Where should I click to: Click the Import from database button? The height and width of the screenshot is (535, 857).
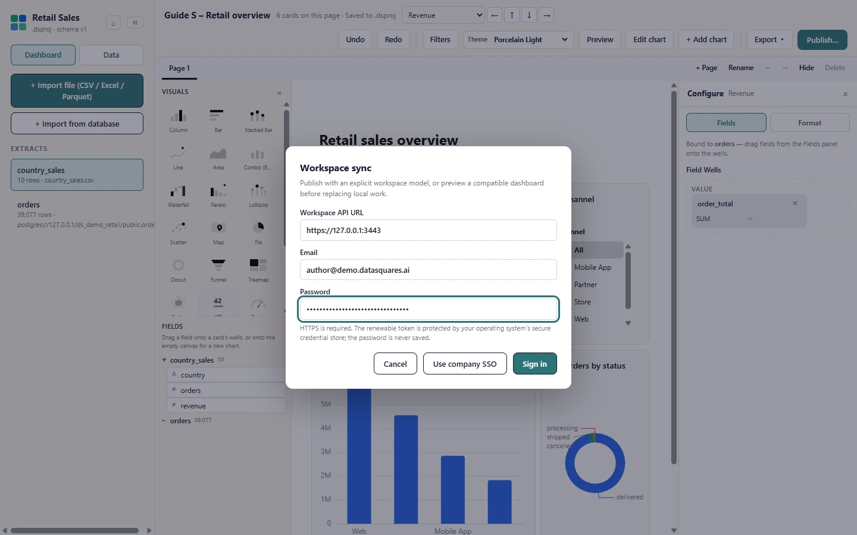(77, 124)
